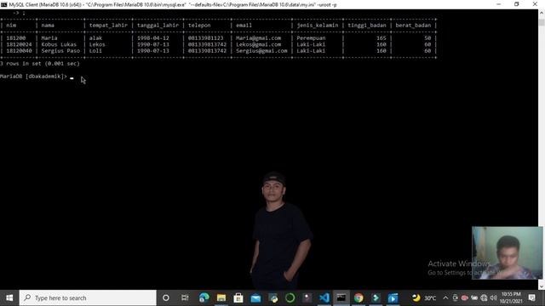Viewport: 545px width, 306px height.
Task: Open Microsoft Store from taskbar
Action: coord(238,297)
